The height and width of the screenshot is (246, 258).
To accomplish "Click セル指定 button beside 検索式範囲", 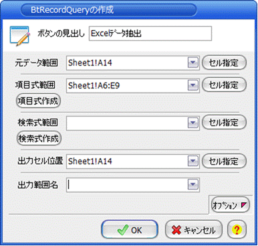I will [x=224, y=122].
